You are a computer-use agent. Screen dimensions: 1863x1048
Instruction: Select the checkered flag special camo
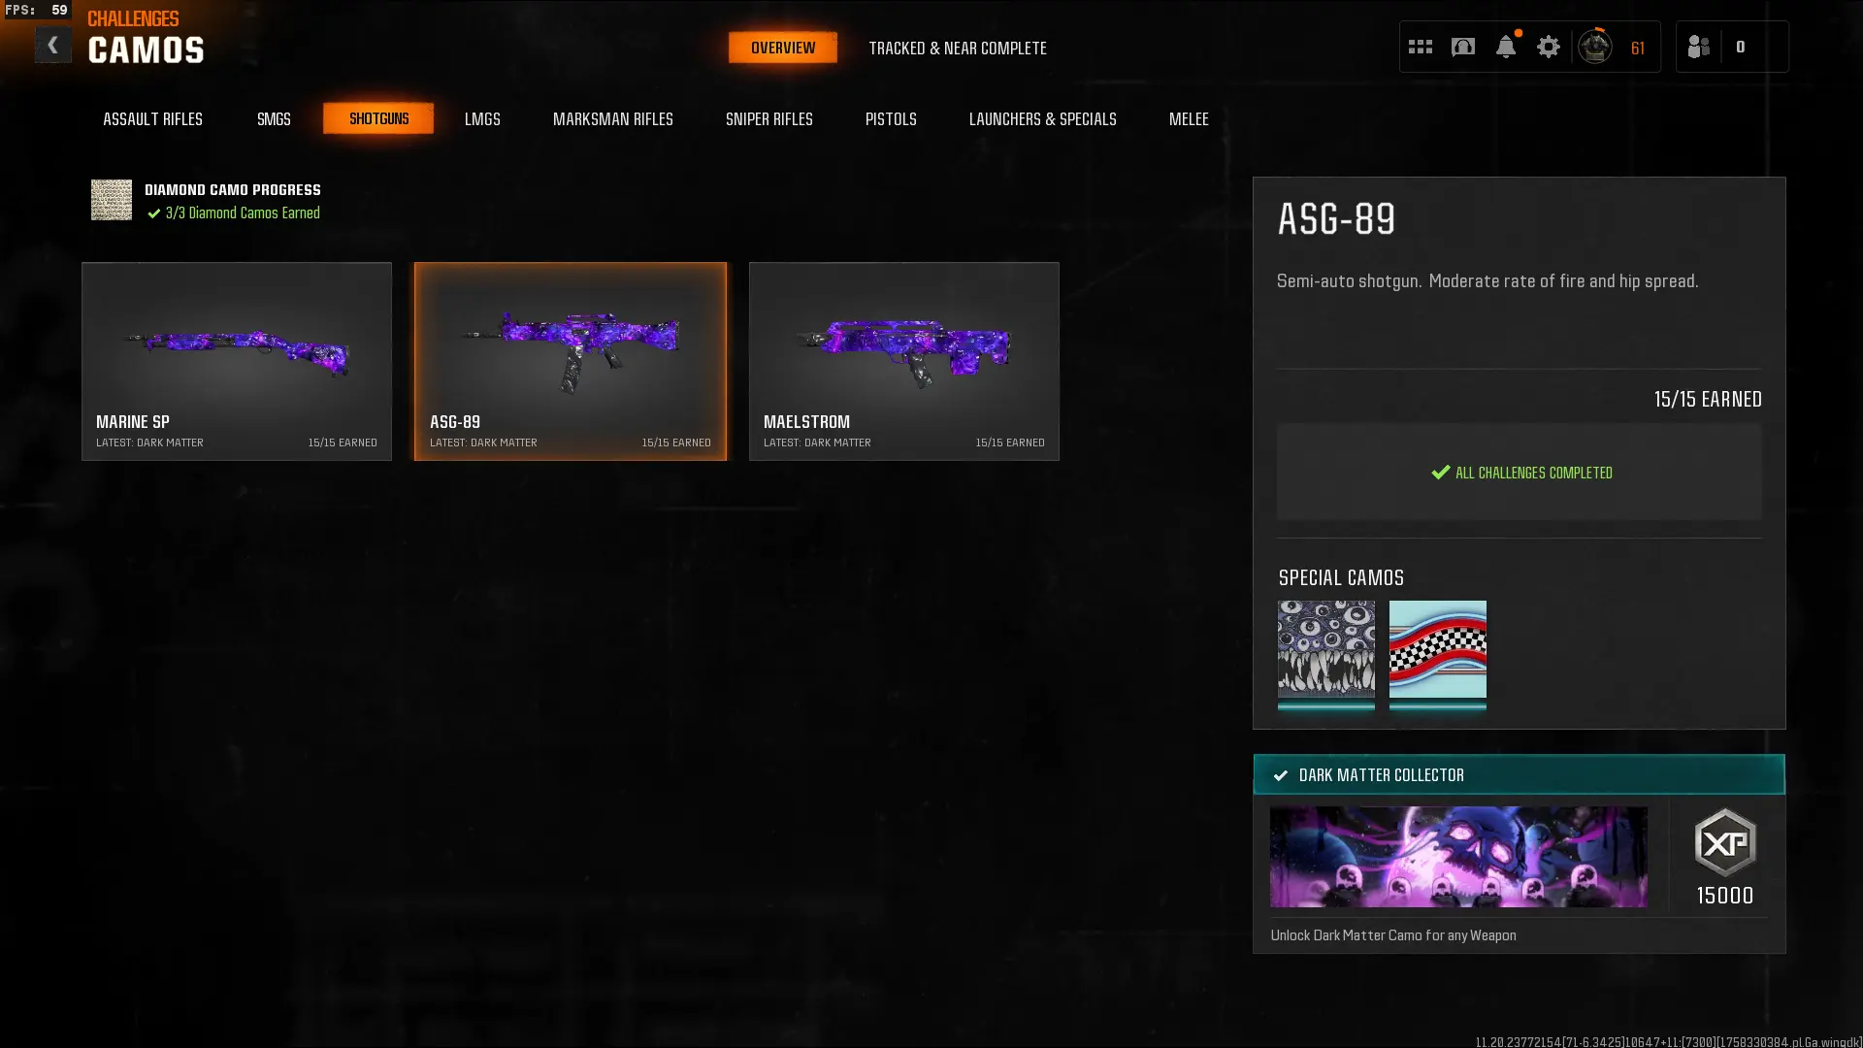click(1437, 649)
